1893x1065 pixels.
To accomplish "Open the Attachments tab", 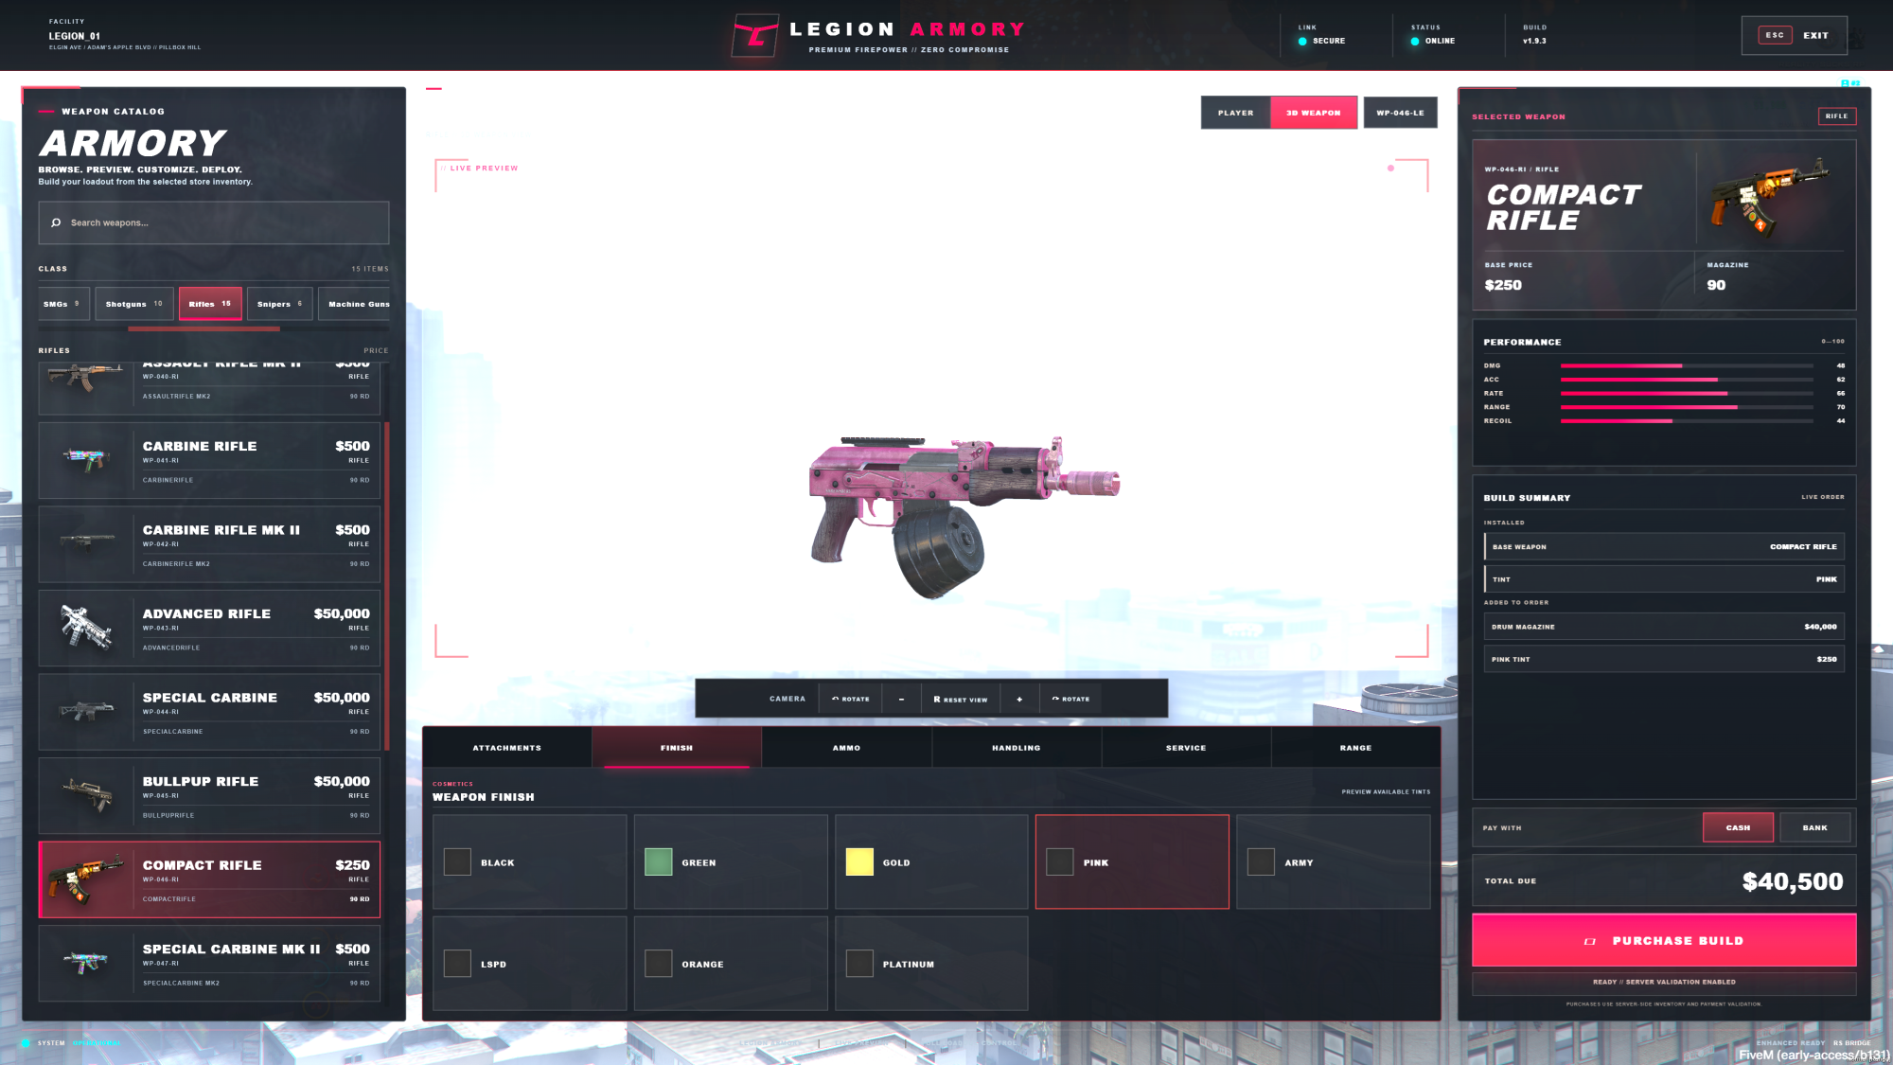I will click(x=507, y=748).
